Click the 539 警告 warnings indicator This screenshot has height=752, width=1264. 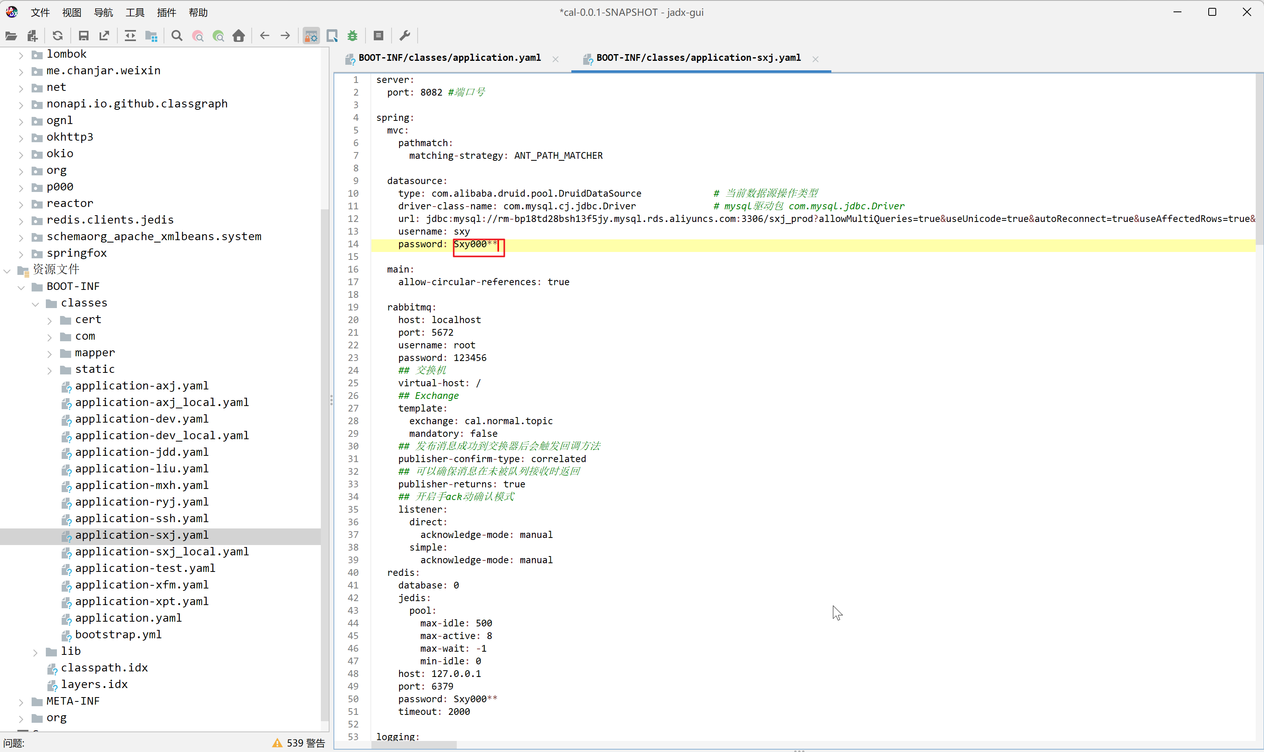click(299, 743)
